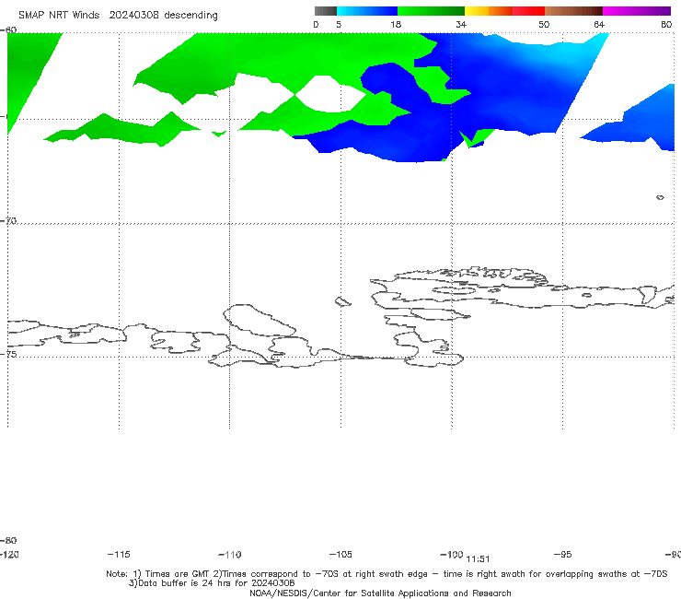Screen dimensions: 681x599
Task: Click the color bar label "50"
Action: click(x=544, y=24)
